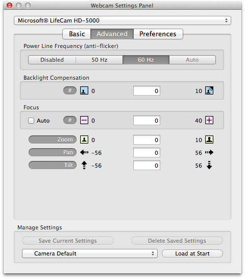The width and height of the screenshot is (245, 279).
Task: Click the Pan right arrow icon
Action: [209, 152]
